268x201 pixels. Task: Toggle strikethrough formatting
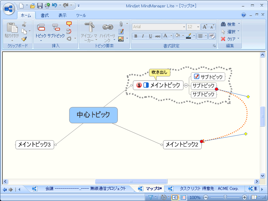(x=157, y=36)
